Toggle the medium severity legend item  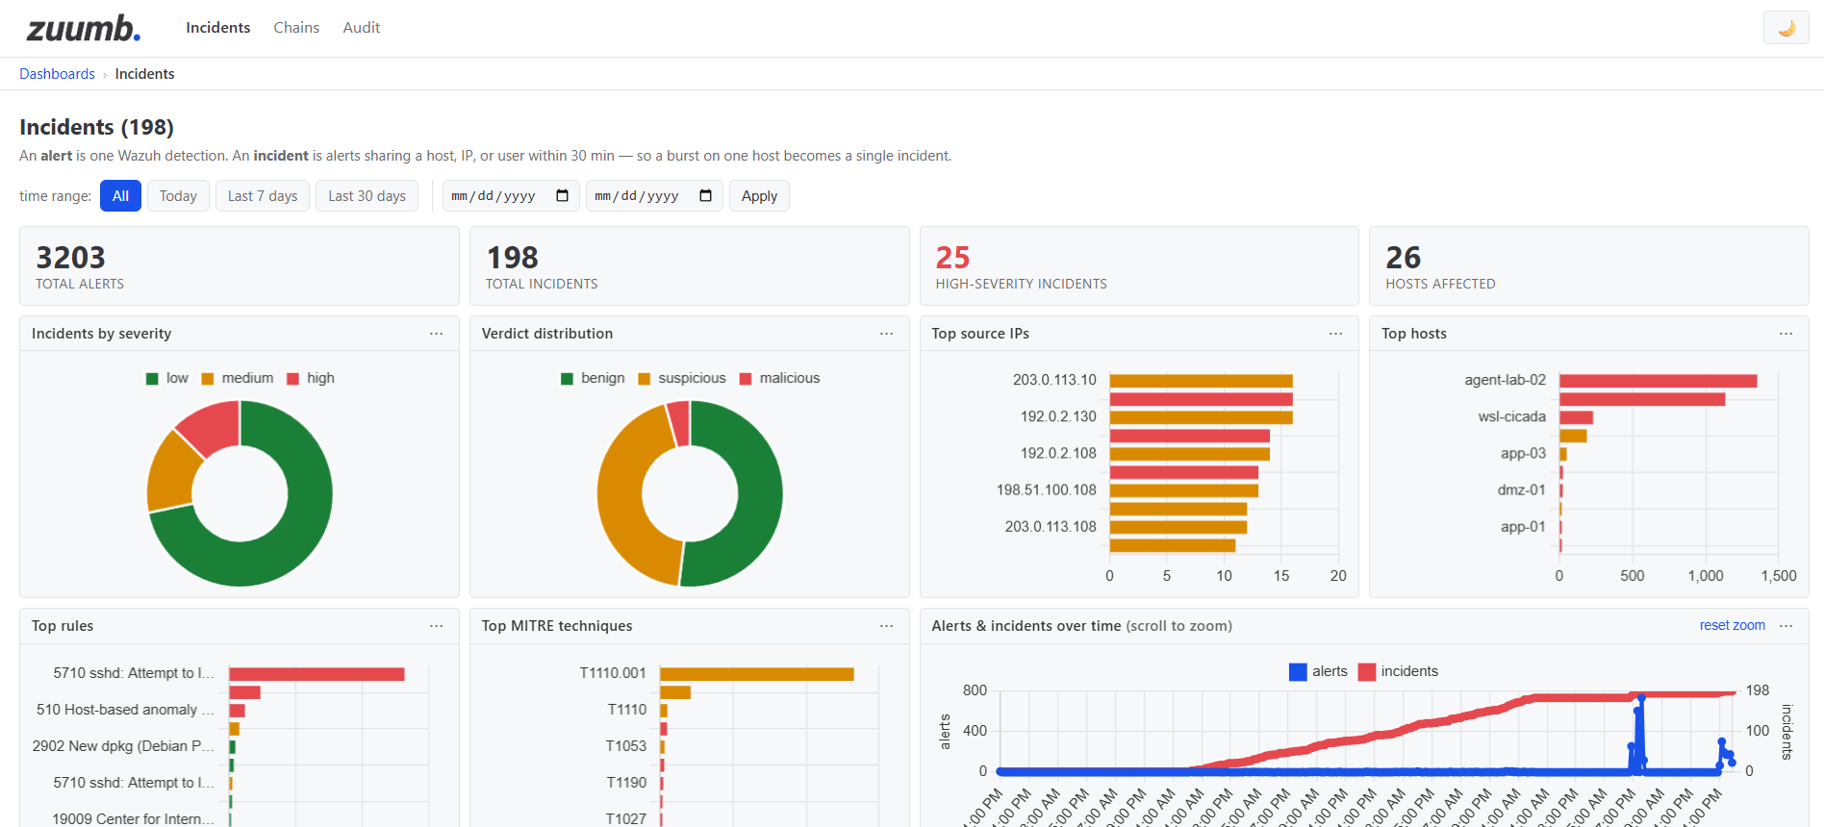click(x=238, y=378)
